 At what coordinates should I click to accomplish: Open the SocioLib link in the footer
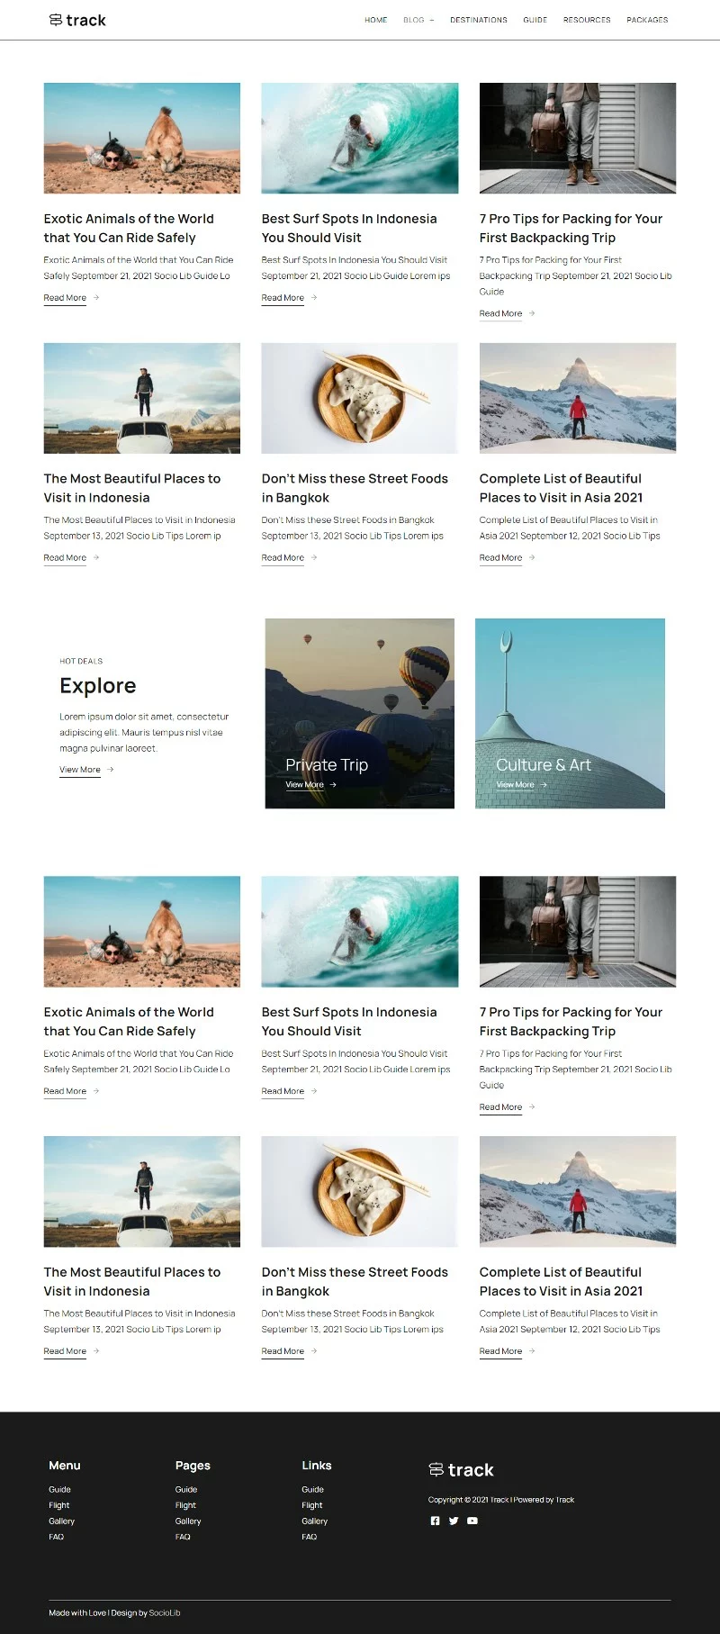click(165, 1612)
